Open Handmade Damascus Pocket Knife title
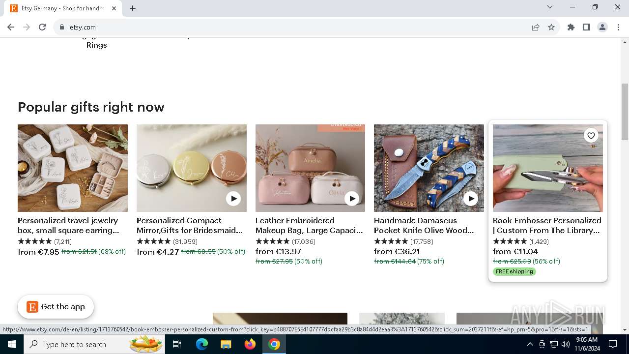 [x=424, y=225]
